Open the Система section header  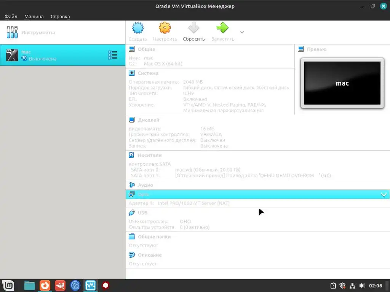[148, 73]
